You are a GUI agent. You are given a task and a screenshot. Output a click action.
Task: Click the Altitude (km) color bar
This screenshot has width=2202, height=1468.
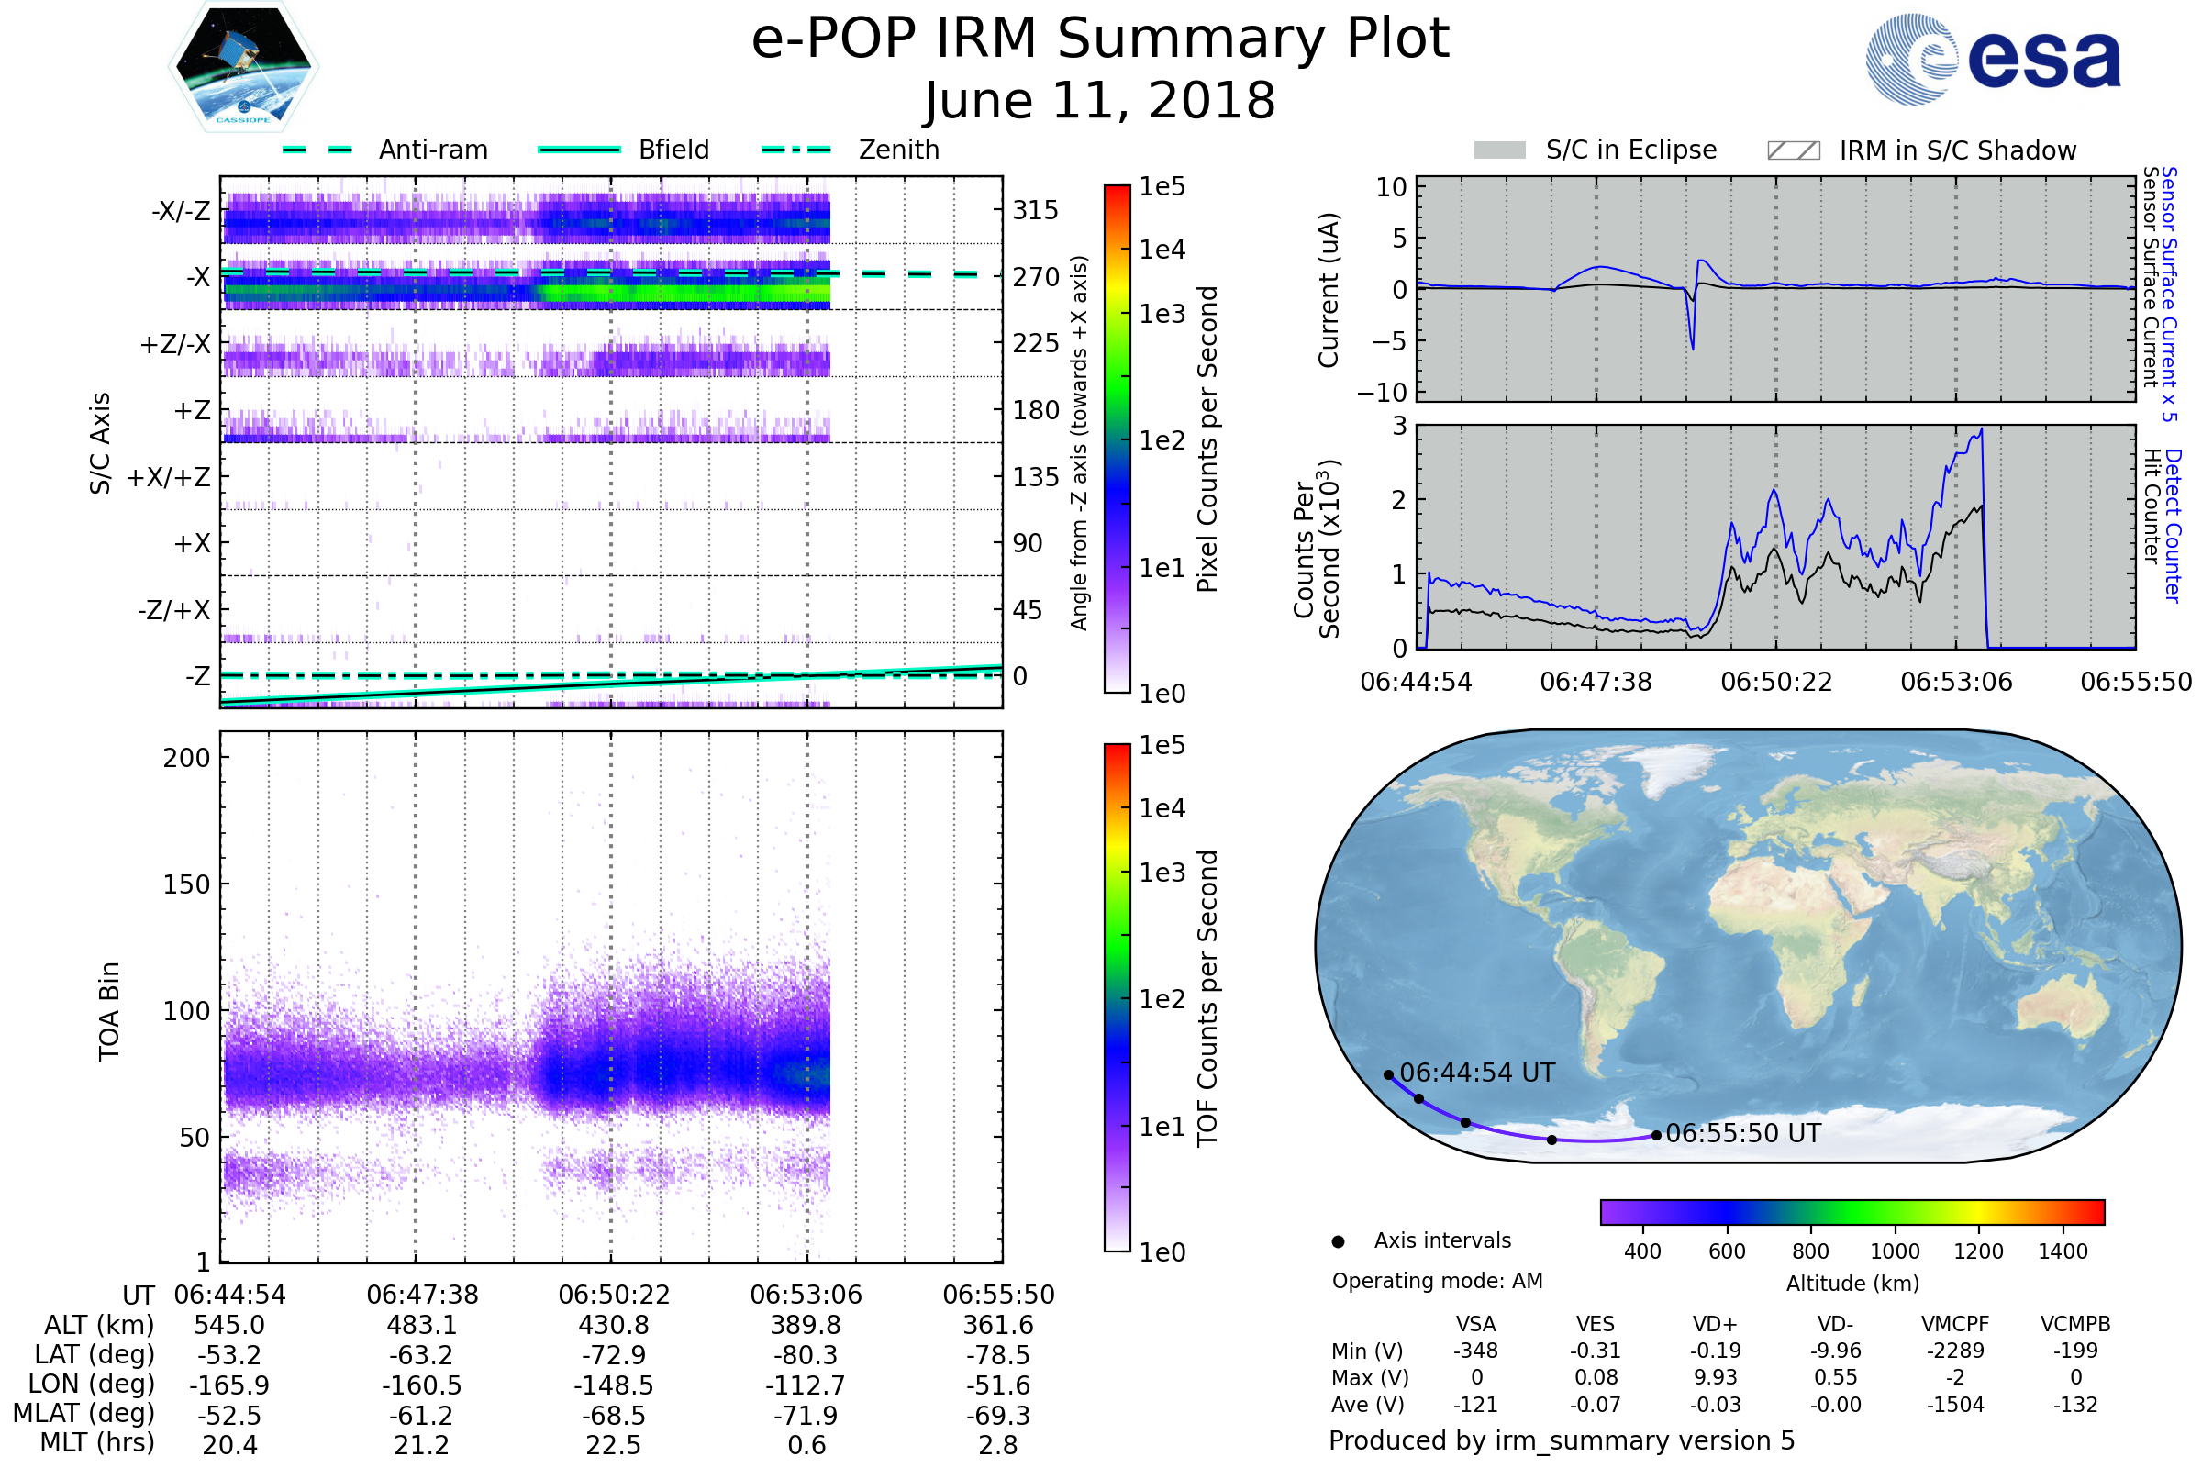pos(1852,1212)
